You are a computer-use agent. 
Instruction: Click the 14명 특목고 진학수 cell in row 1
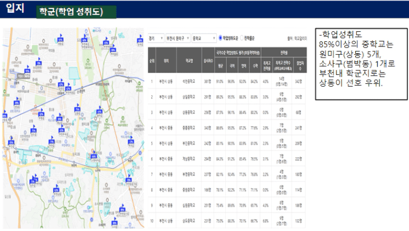tap(282, 82)
